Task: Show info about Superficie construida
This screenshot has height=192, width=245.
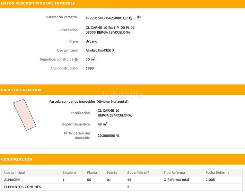Action: (76, 60)
